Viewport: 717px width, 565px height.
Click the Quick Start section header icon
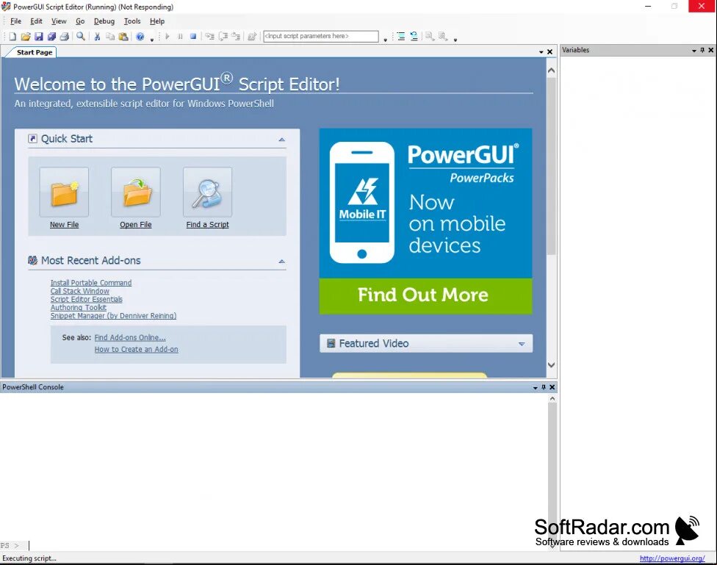(32, 139)
